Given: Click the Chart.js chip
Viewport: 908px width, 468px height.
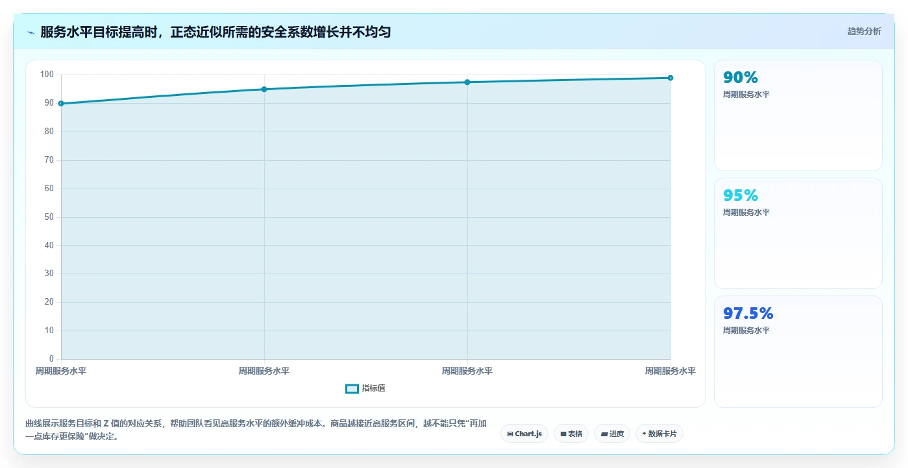Looking at the screenshot, I should (x=524, y=434).
